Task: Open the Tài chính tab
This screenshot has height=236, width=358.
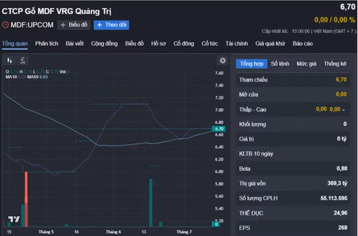Action: 237,44
